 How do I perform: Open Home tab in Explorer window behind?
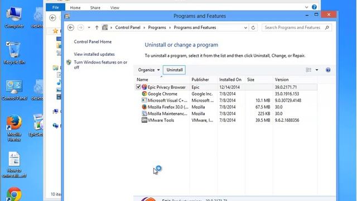coord(75,8)
